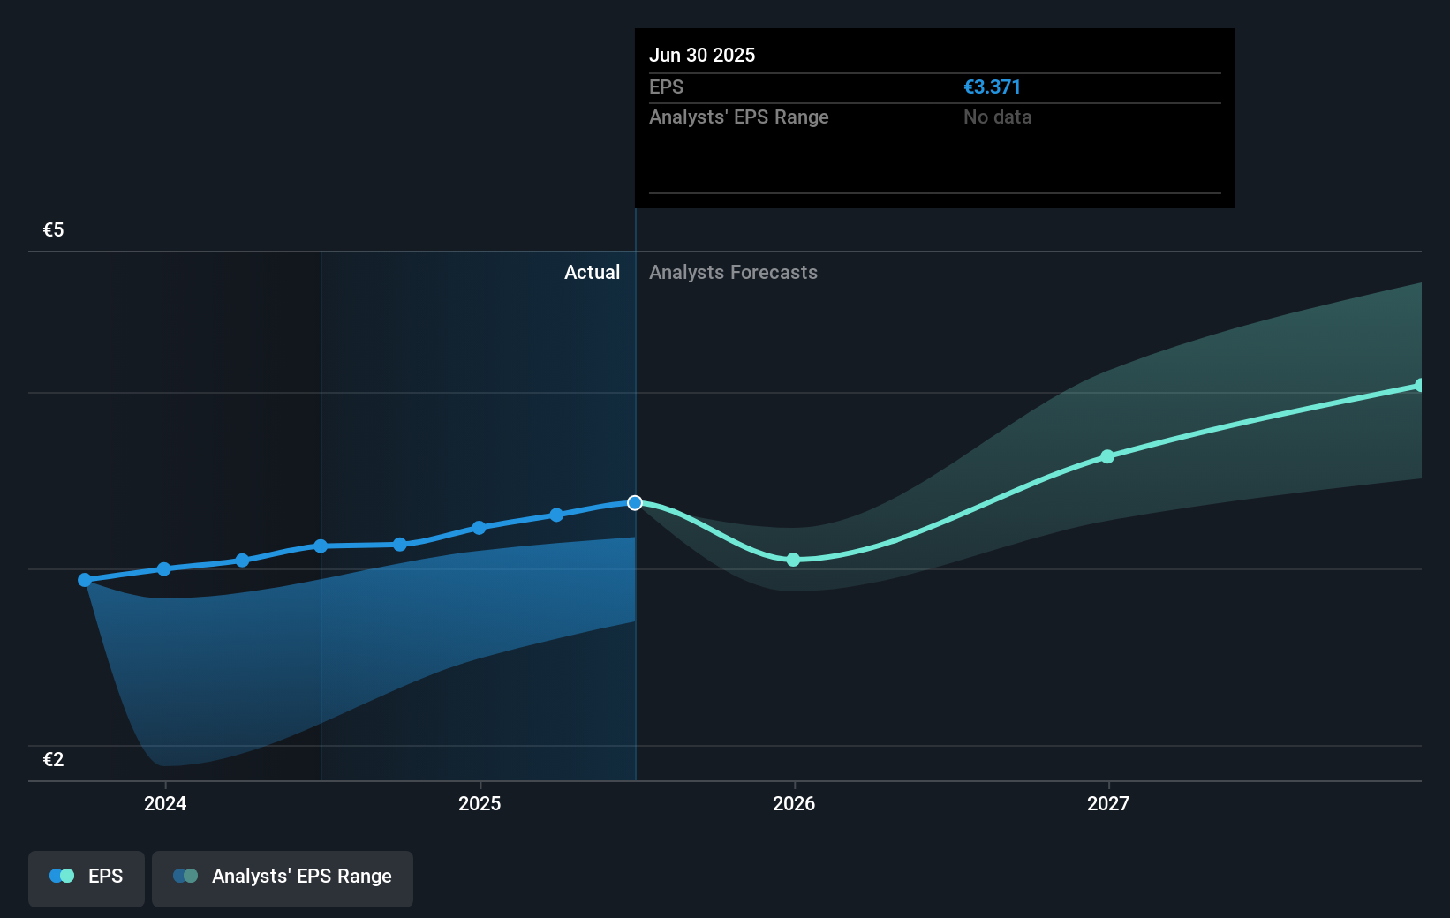Toggle the EPS legend series
The width and height of the screenshot is (1450, 918).
[x=87, y=878]
